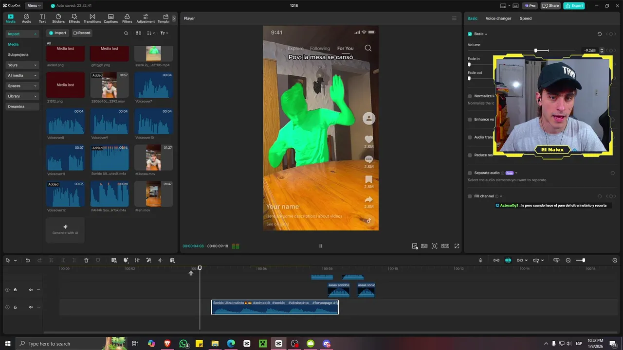Viewport: 623px width, 350px height.
Task: Expand the AI media sidebar dropdown
Action: pos(22,75)
